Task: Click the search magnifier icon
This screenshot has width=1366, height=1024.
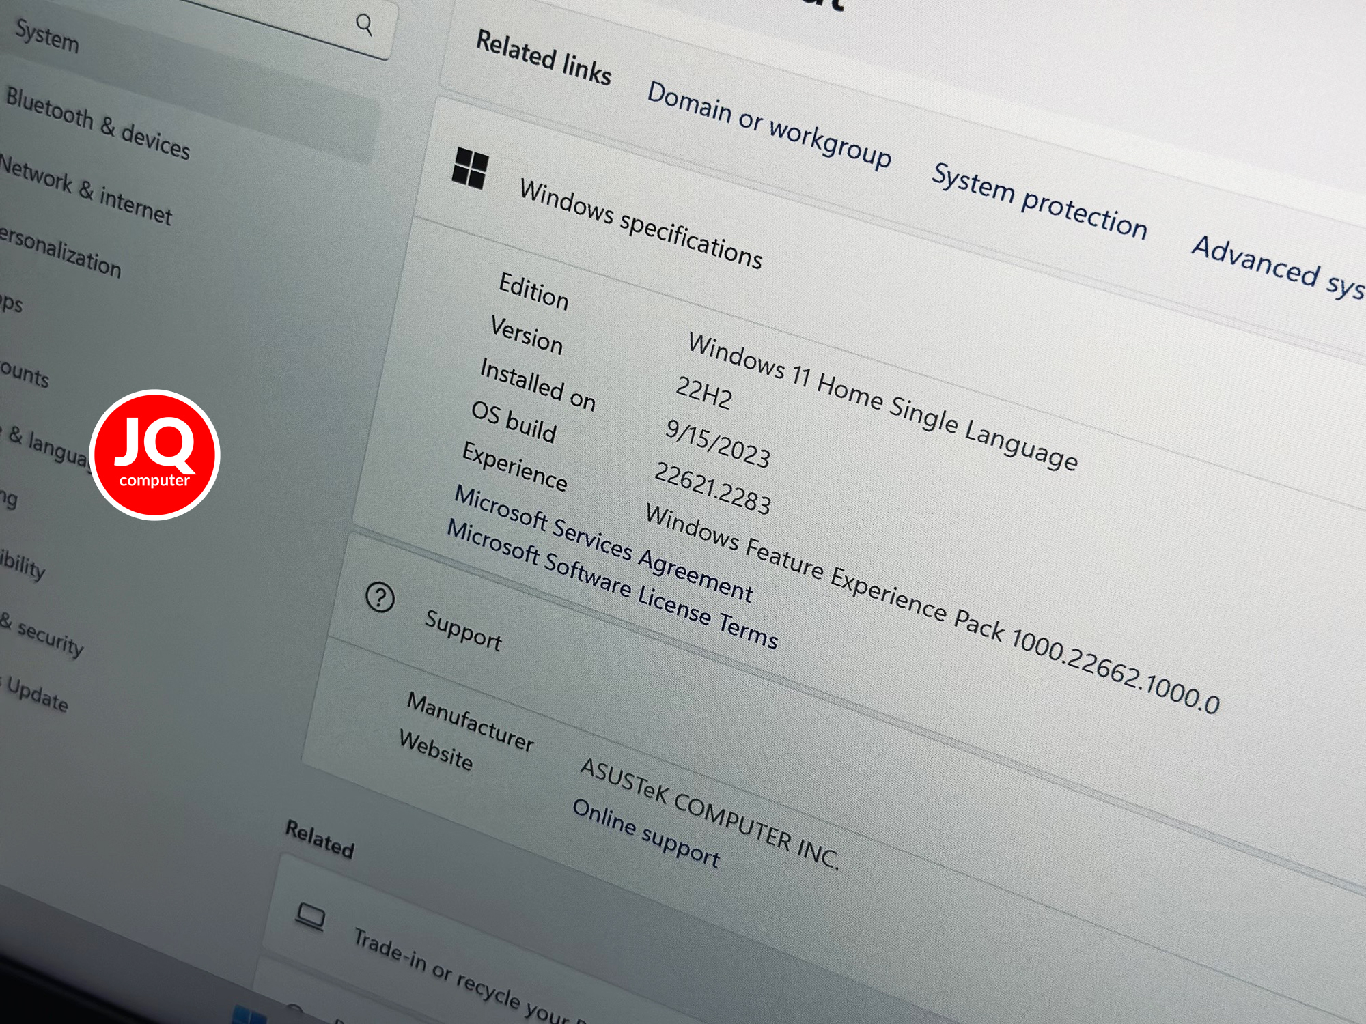Action: coord(365,26)
